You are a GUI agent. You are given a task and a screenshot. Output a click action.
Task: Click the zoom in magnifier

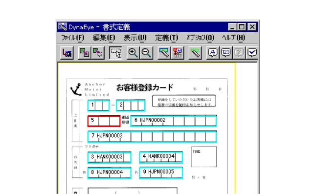click(133, 53)
